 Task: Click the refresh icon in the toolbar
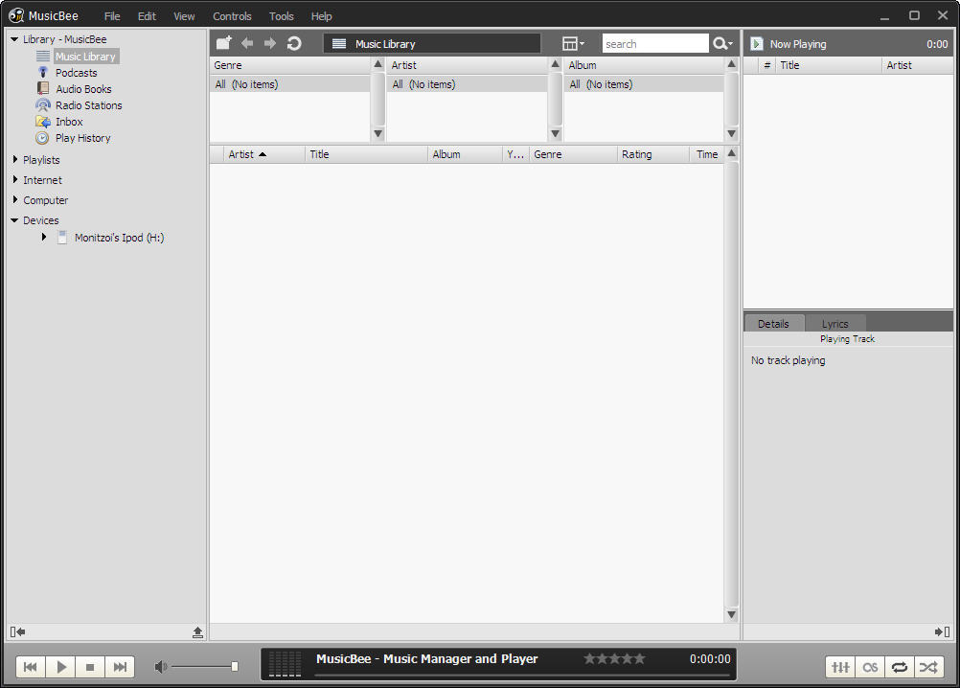(294, 43)
